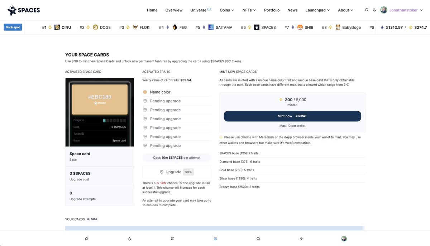This screenshot has height=246, width=430.
Task: Navigate to Portfolio
Action: 272,10
